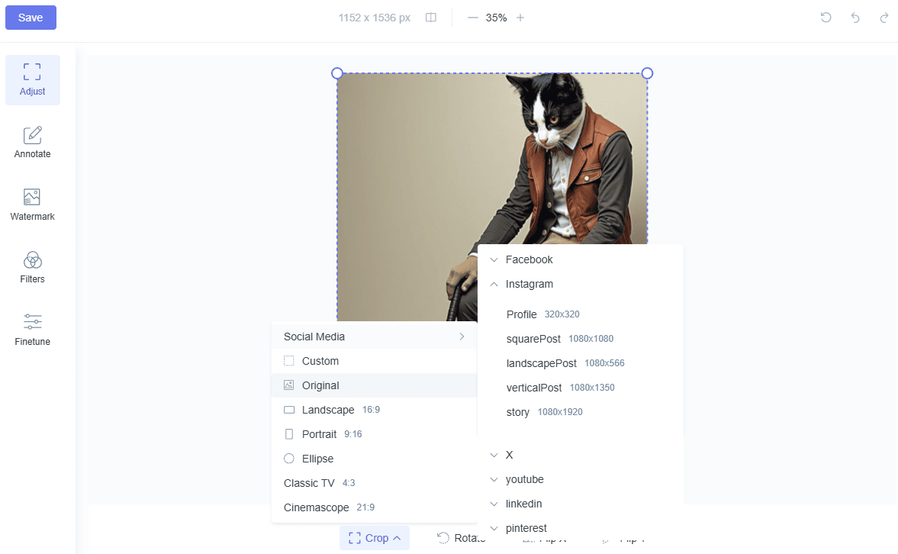Open the Social Media submenu
Viewport: 898px width, 554px height.
point(375,337)
